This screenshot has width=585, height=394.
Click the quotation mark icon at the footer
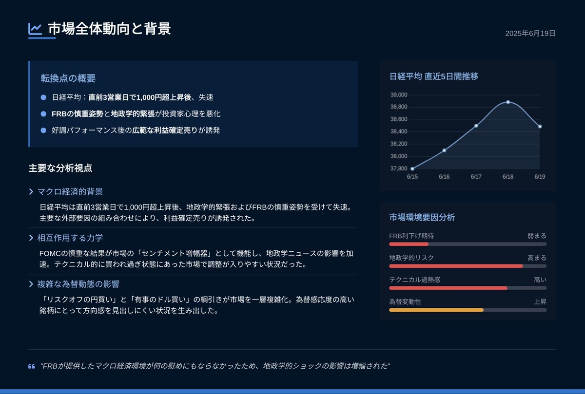pos(32,366)
